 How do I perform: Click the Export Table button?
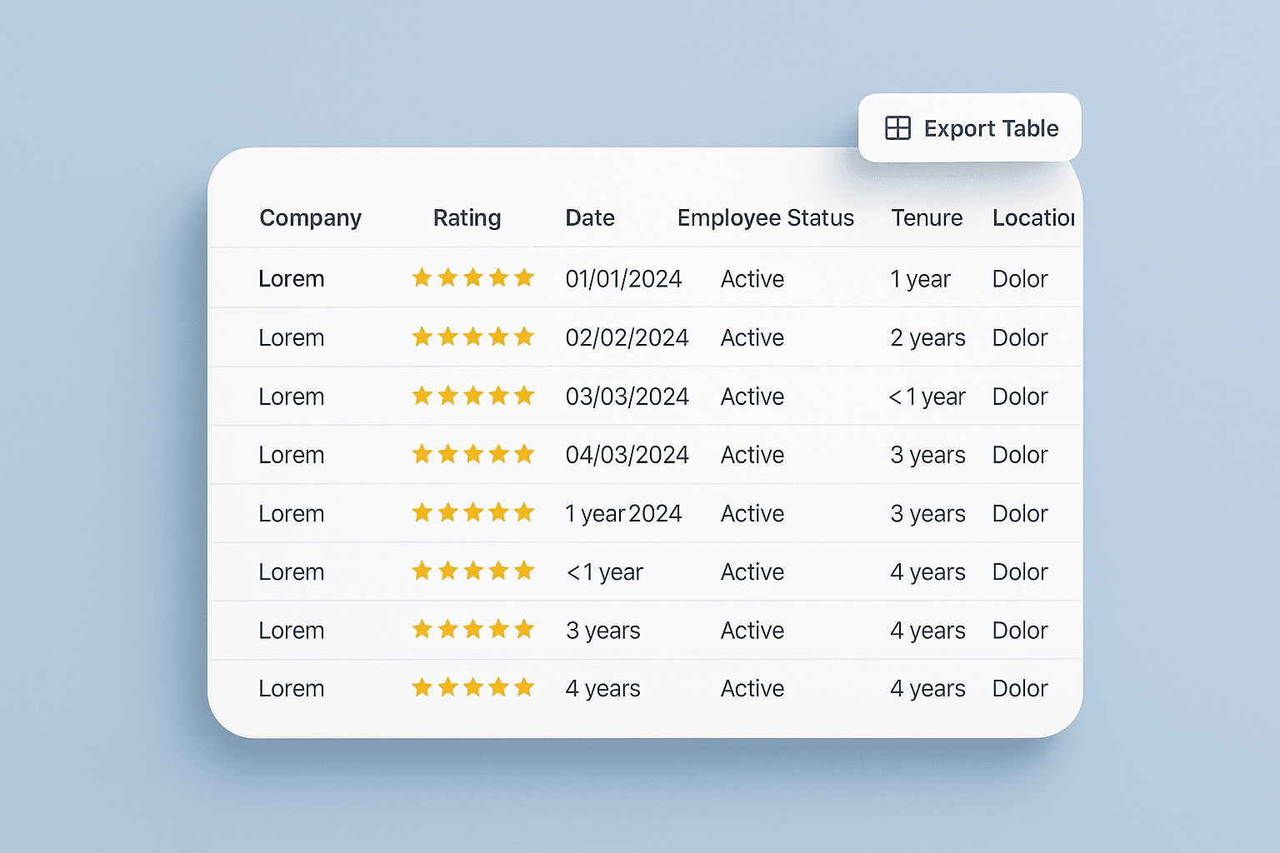click(x=969, y=127)
